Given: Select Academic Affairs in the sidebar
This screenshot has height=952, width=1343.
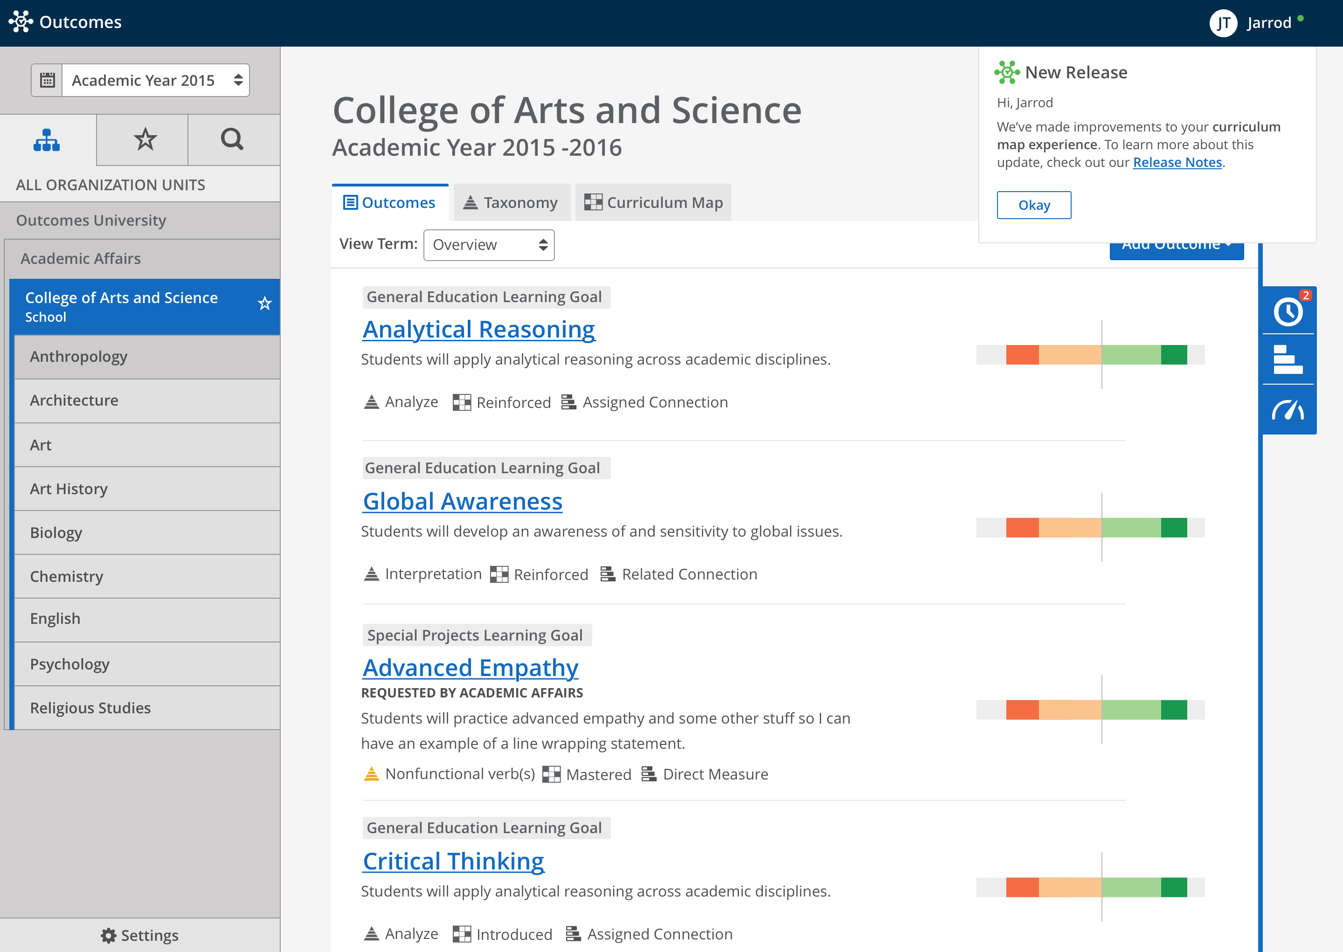Looking at the screenshot, I should tap(142, 259).
